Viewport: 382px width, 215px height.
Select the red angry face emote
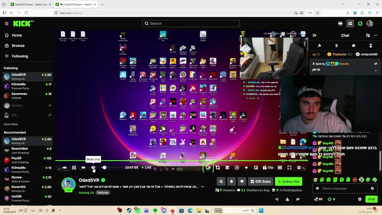point(355,180)
